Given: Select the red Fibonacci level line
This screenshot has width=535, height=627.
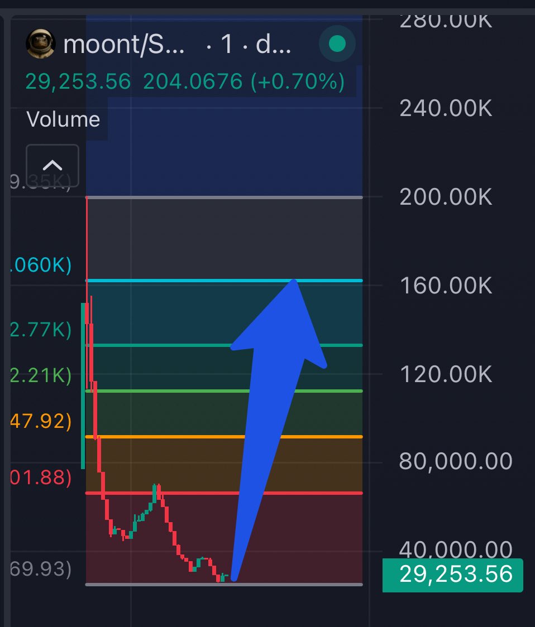Looking at the screenshot, I should 224,493.
